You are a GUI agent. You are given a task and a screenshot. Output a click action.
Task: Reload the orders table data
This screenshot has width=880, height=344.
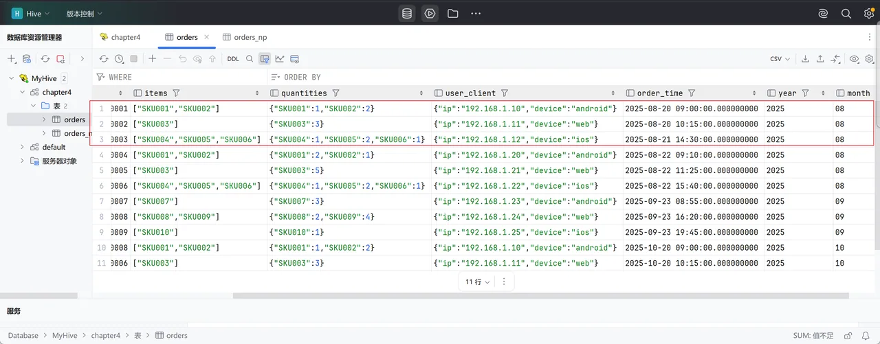pos(104,59)
